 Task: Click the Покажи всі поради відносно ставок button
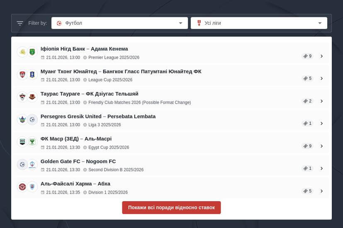171,208
